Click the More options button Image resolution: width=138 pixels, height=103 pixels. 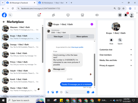click(x=82, y=37)
